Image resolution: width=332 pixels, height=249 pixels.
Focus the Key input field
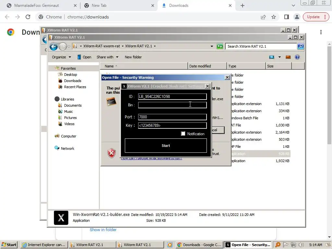pos(172,125)
